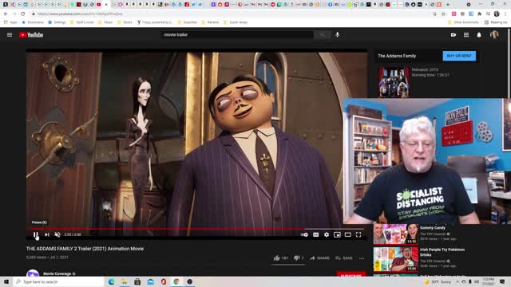
Task: Like the video with the thumbs up
Action: point(280,258)
